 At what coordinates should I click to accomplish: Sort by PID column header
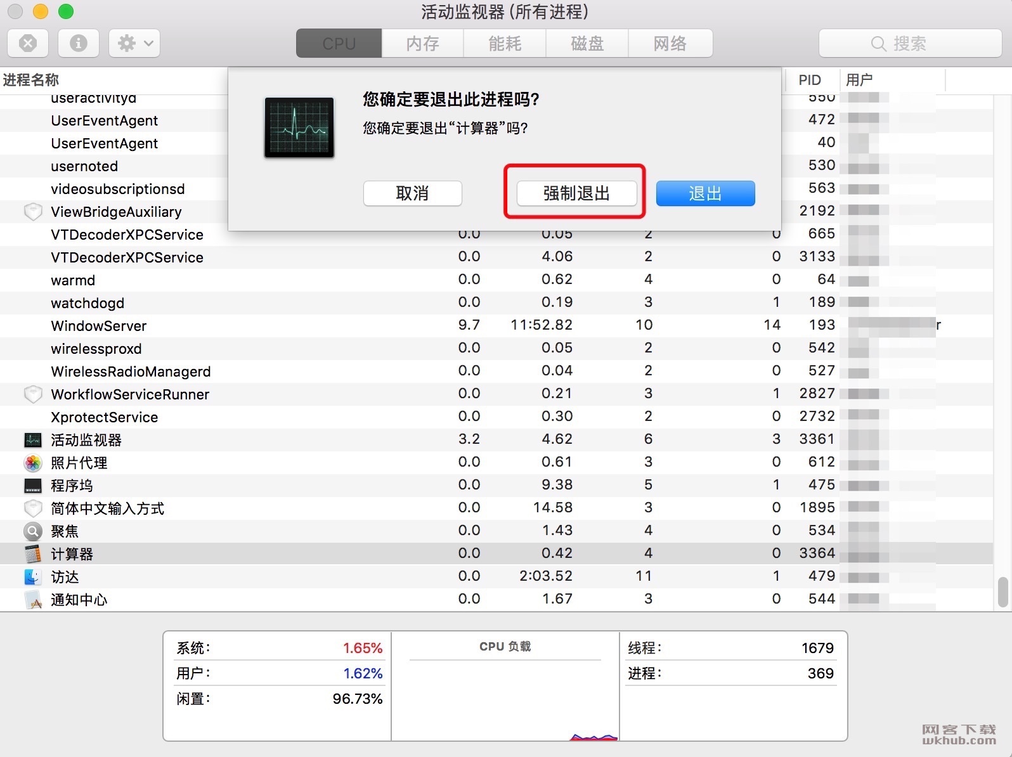coord(810,80)
